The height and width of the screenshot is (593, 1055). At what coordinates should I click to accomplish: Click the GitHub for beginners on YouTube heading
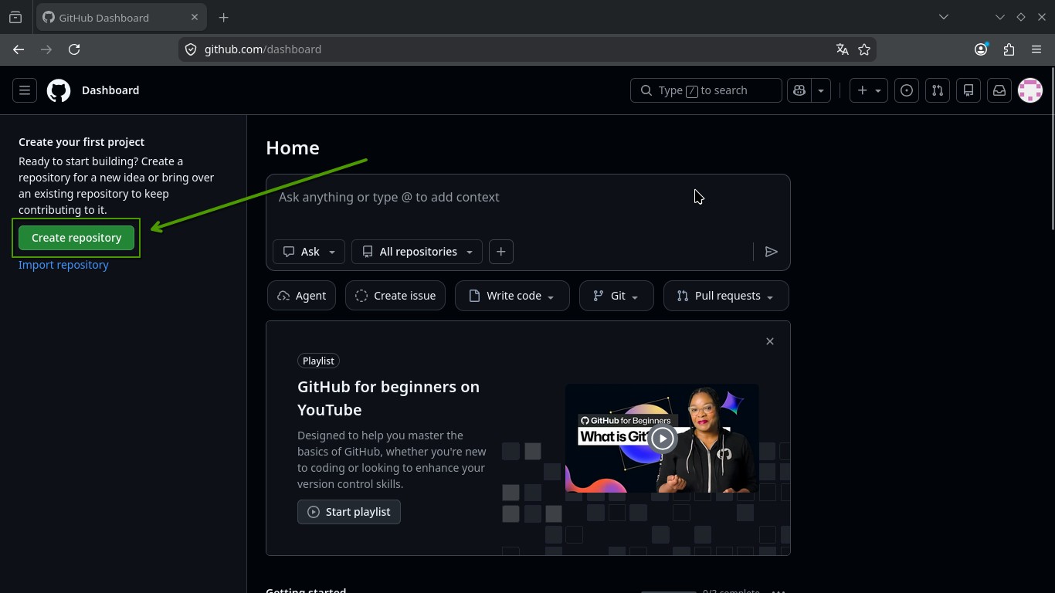pyautogui.click(x=388, y=398)
